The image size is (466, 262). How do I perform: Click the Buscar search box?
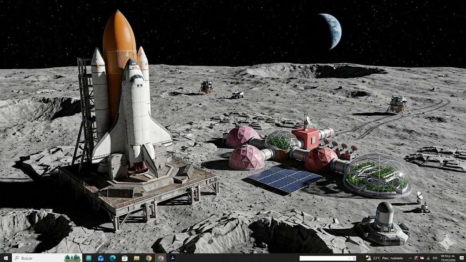pyautogui.click(x=47, y=258)
